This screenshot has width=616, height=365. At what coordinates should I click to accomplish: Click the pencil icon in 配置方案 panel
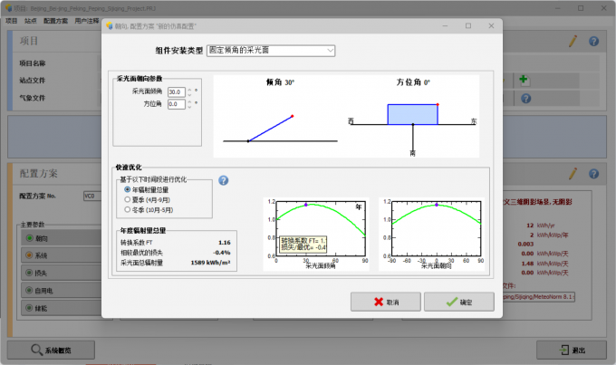[x=573, y=173]
